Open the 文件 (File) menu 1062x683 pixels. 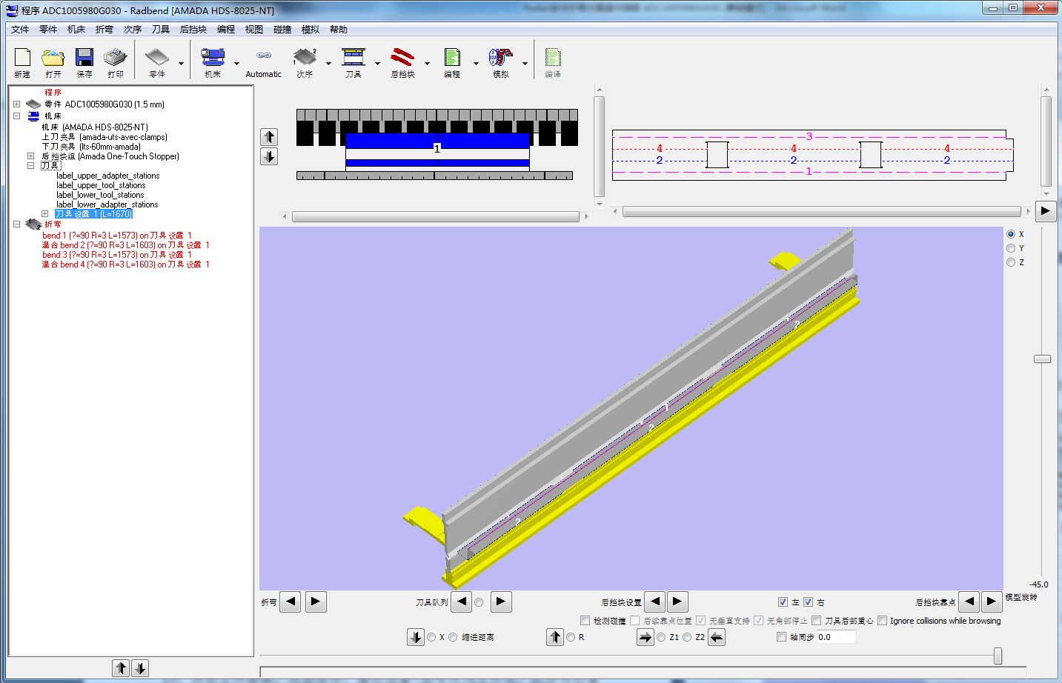click(20, 30)
